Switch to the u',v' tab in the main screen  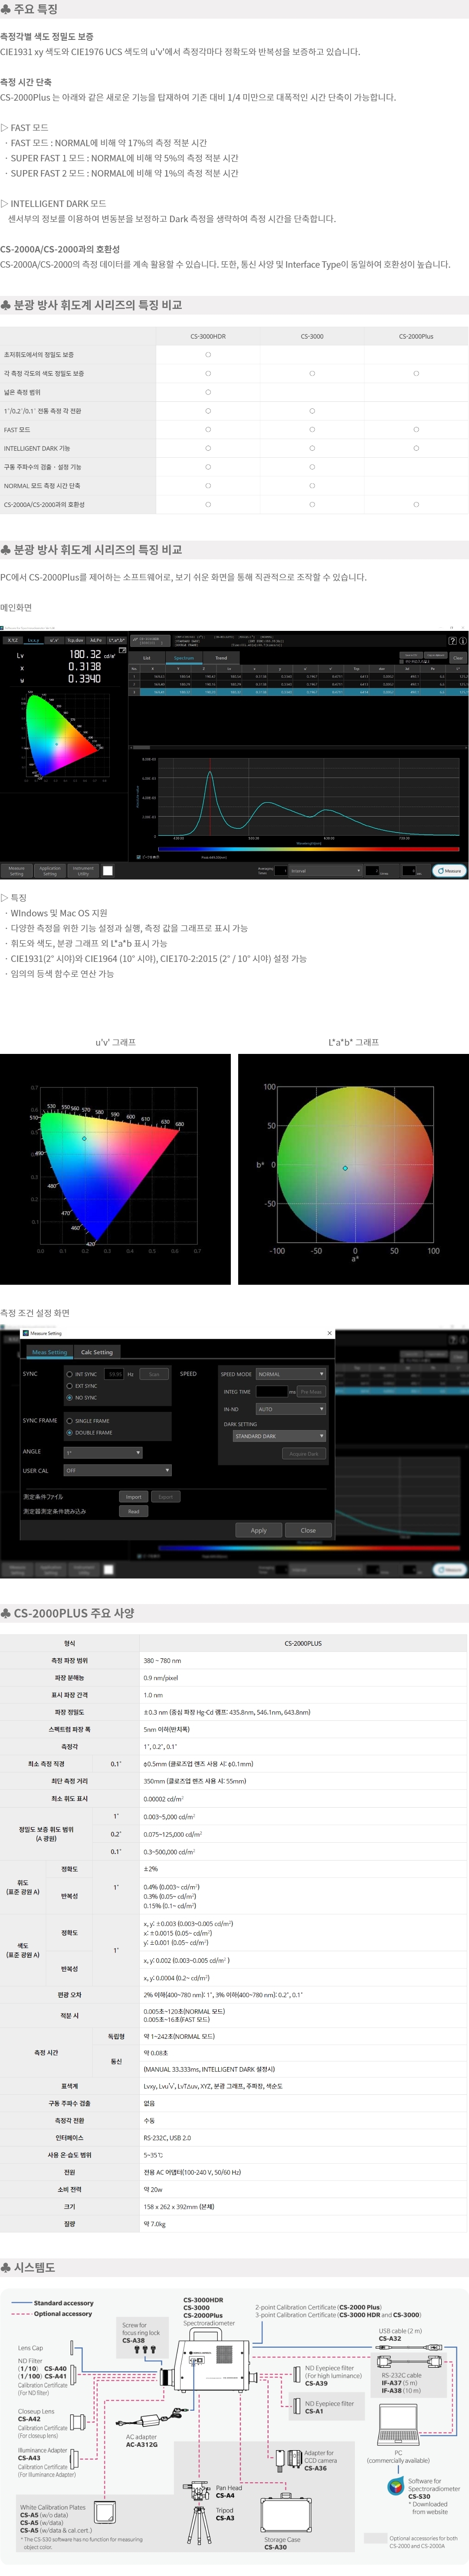coord(54,640)
